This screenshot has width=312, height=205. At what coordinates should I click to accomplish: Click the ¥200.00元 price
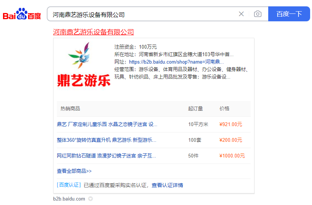click(230, 140)
